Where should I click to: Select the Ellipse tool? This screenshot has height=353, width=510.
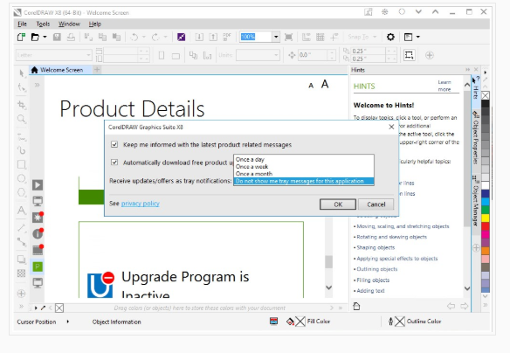click(x=22, y=178)
